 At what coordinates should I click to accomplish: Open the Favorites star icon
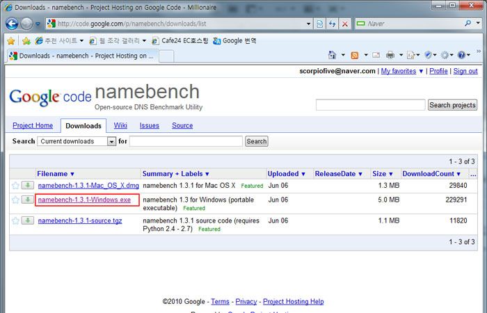coord(11,41)
